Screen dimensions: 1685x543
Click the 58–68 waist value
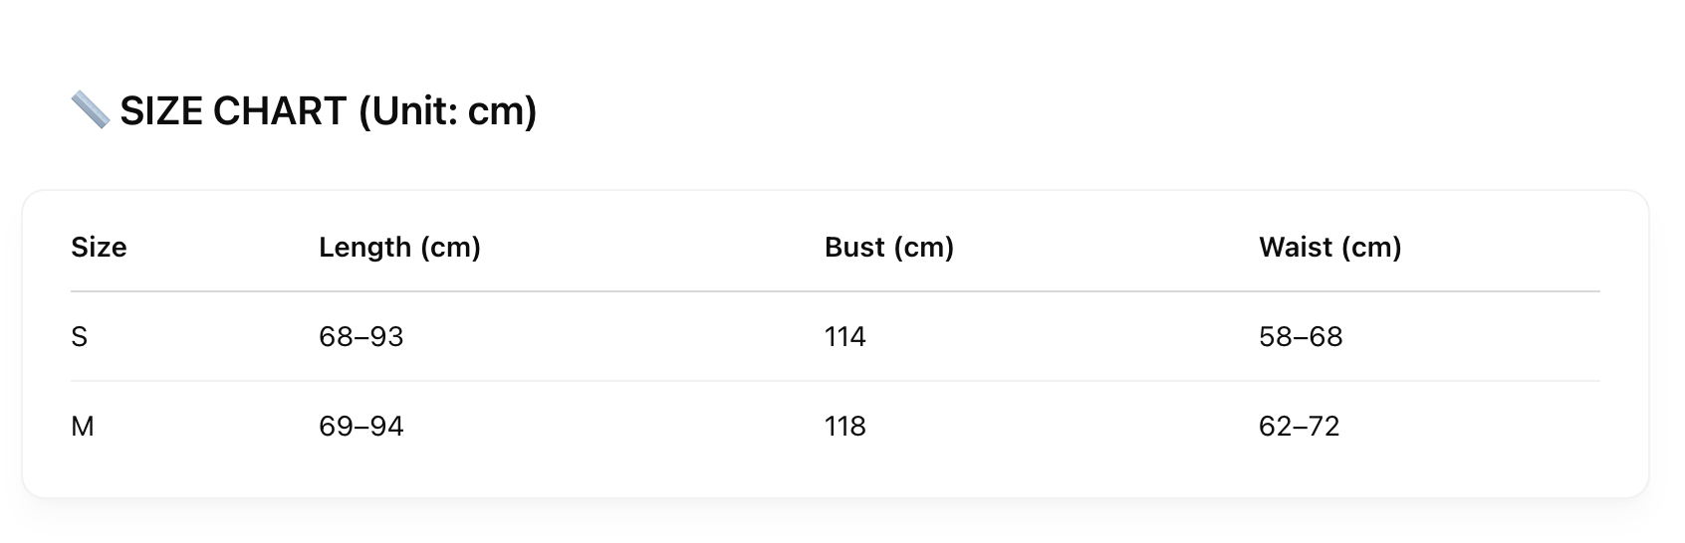(1301, 337)
